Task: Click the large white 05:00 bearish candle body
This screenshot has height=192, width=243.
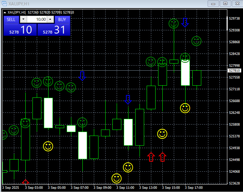Action: (x=49, y=113)
